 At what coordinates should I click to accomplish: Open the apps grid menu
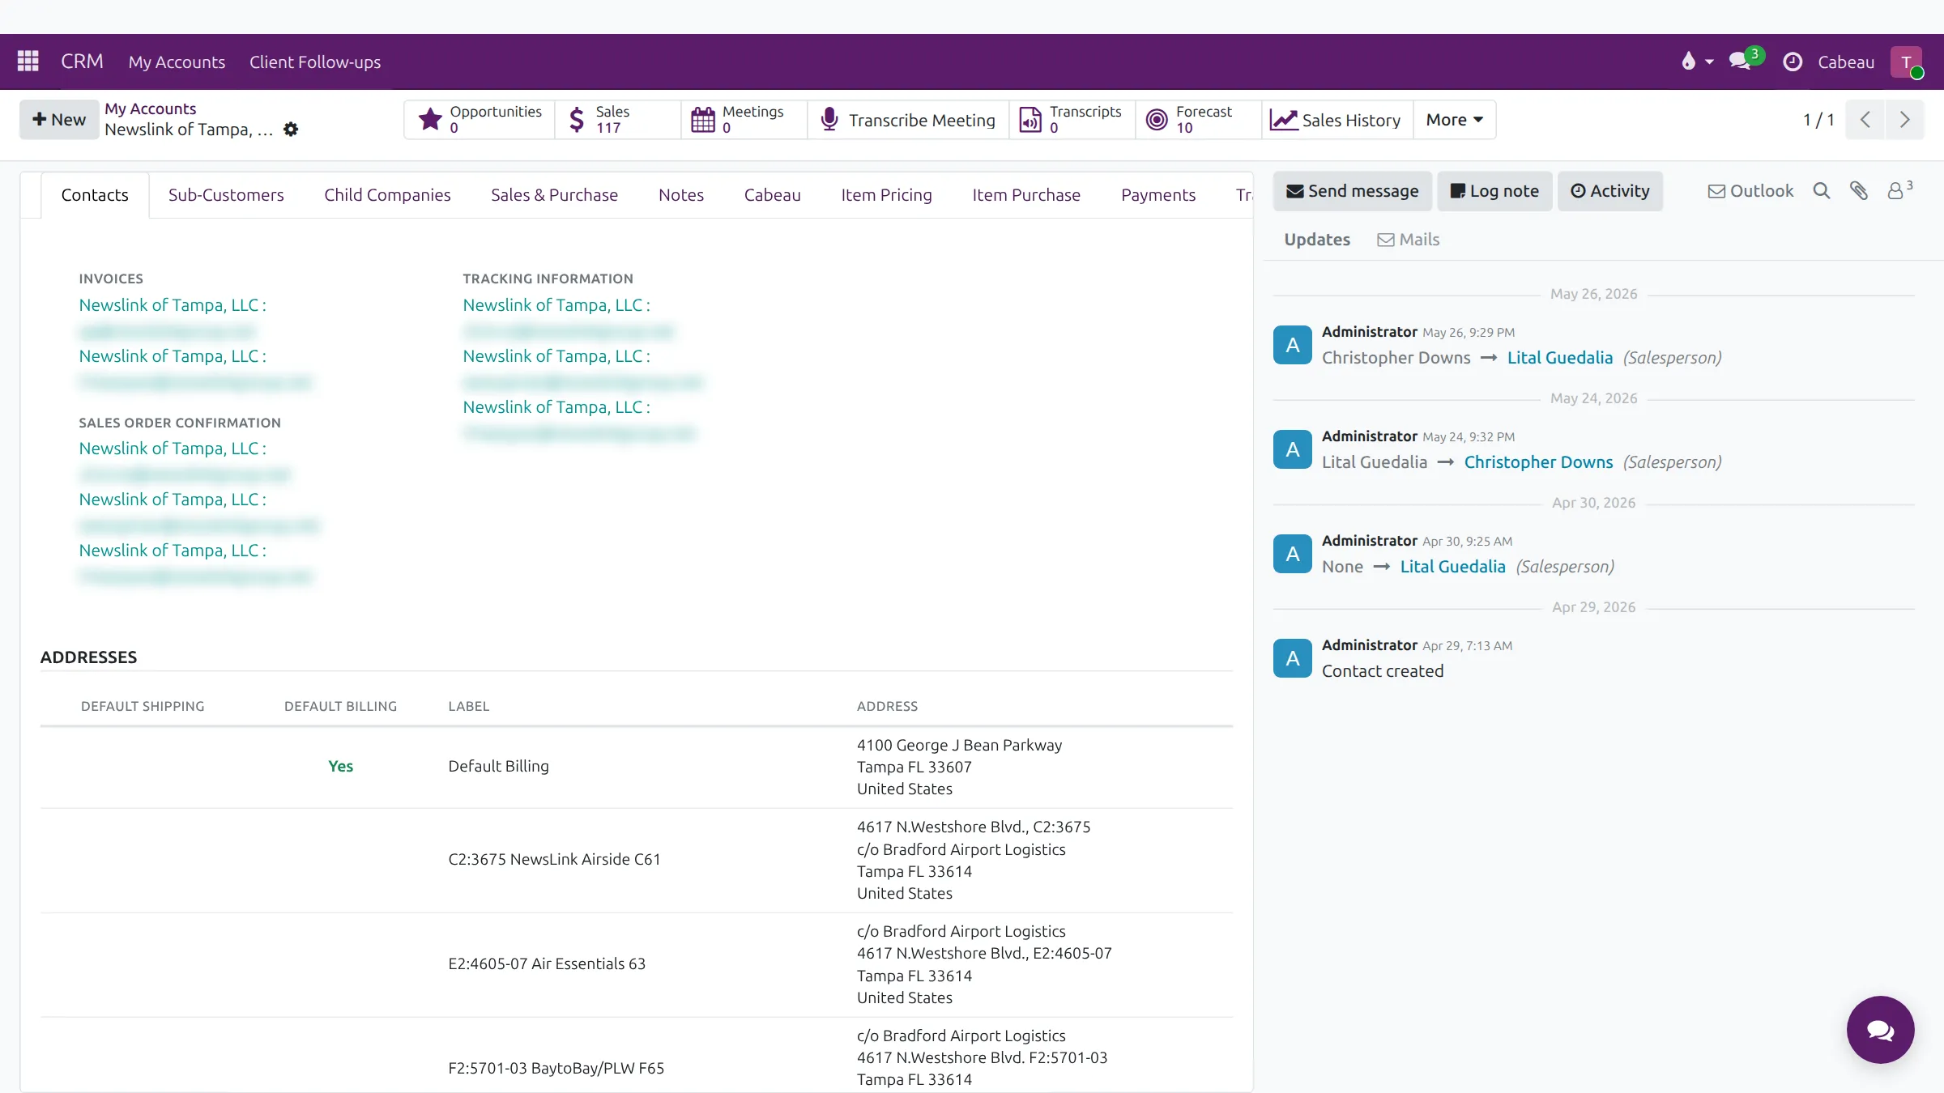(28, 62)
